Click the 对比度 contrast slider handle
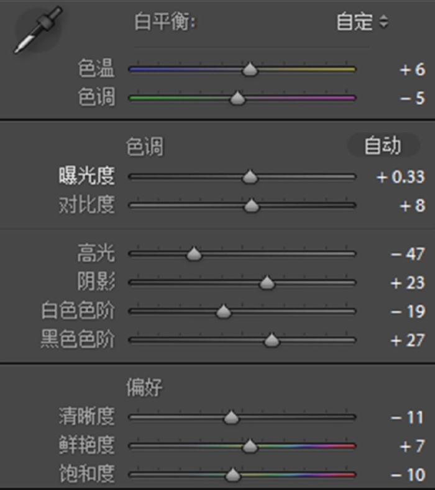This screenshot has height=490, width=435. [x=251, y=205]
